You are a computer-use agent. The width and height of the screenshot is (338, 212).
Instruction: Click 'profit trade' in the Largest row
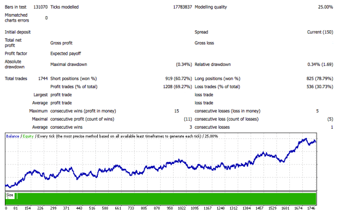61,95
